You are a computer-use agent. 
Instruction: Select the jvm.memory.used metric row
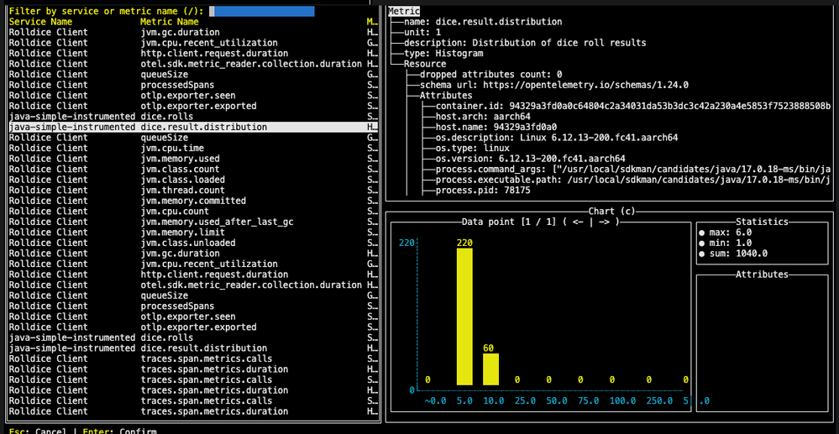pos(193,159)
